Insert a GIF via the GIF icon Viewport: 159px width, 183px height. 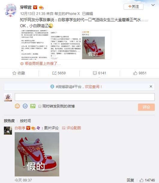point(25,106)
